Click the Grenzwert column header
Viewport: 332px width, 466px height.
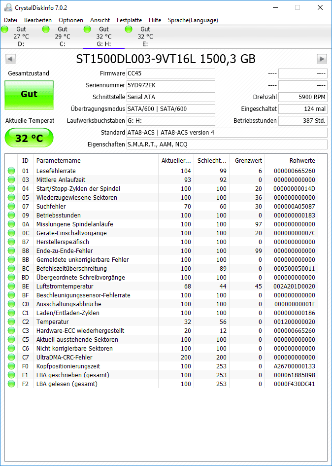point(247,160)
